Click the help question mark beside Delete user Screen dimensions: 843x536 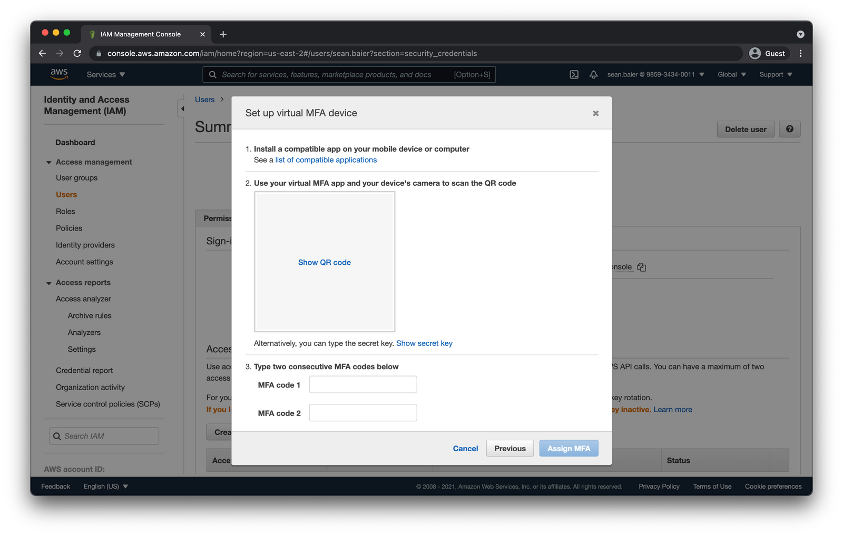789,129
